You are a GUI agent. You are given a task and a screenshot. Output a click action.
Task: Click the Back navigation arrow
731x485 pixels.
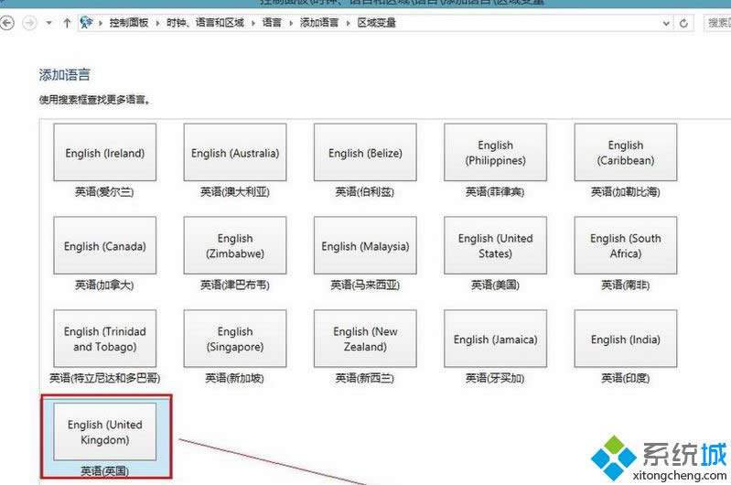click(x=7, y=23)
